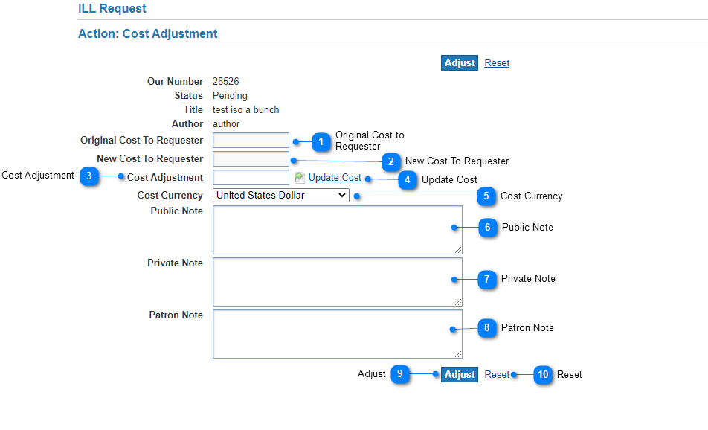
Task: Click callout badge number 10
Action: (x=544, y=374)
